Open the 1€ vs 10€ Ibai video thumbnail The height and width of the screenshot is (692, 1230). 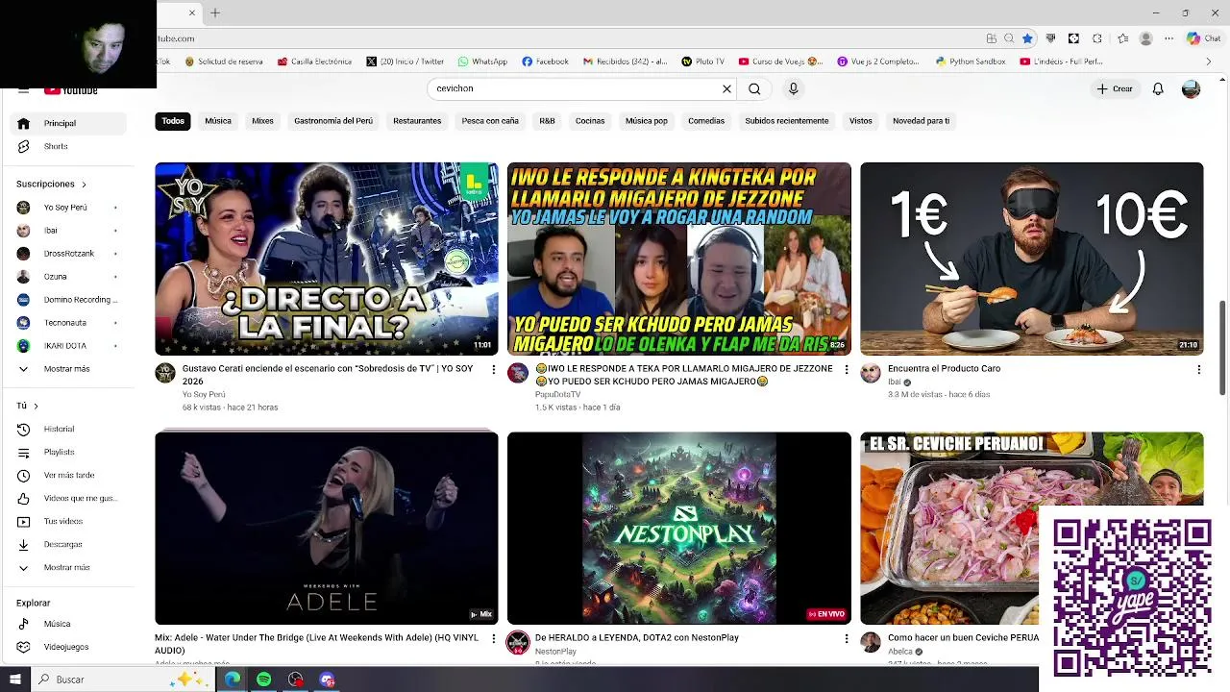coord(1031,259)
